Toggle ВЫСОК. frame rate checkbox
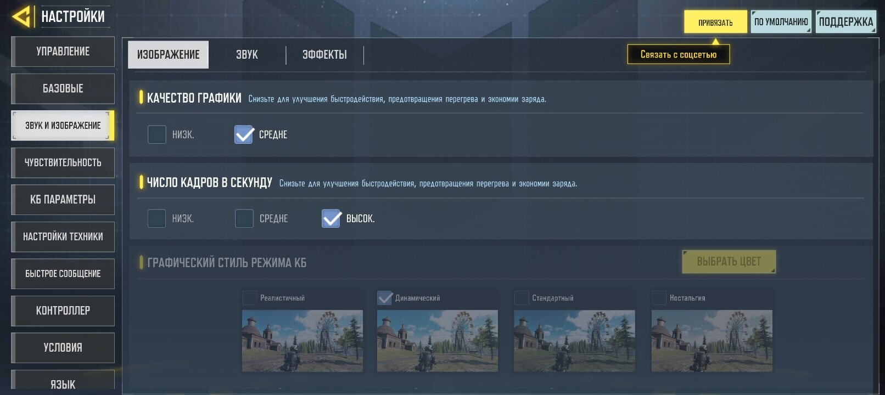The image size is (885, 395). (x=331, y=218)
